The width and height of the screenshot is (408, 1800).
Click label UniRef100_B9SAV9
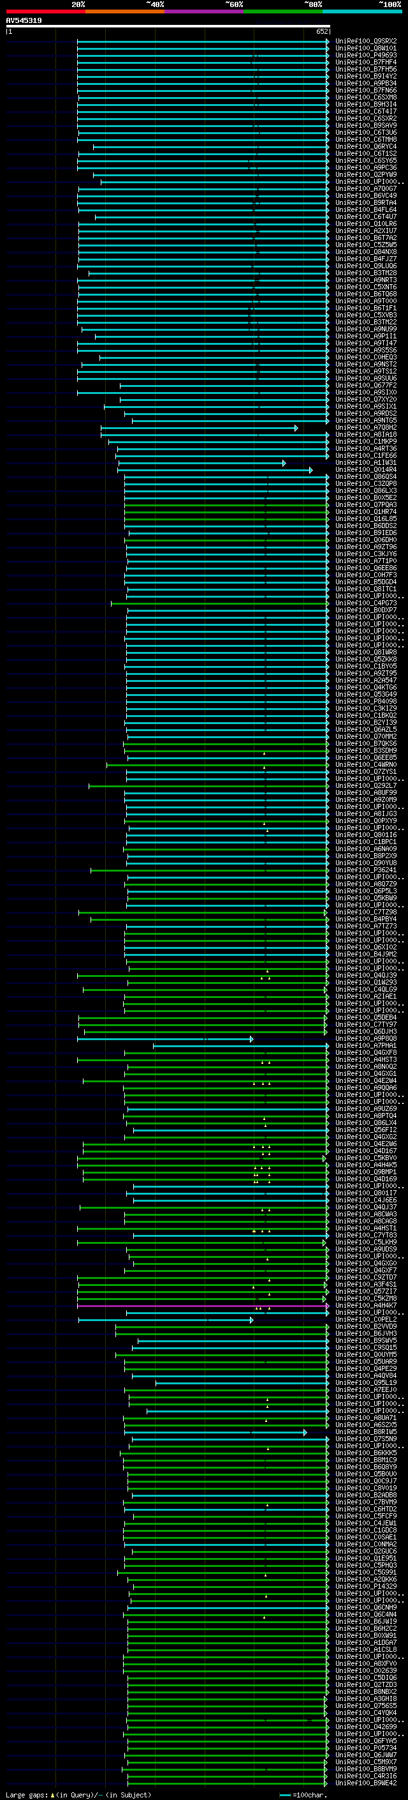point(366,125)
